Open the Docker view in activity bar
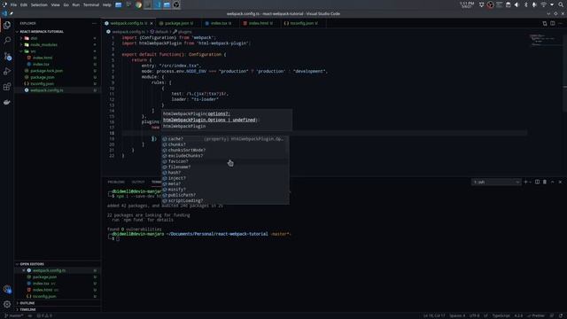The height and width of the screenshot is (319, 567). click(x=7, y=103)
